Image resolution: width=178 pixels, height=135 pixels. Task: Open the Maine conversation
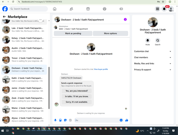24,109
